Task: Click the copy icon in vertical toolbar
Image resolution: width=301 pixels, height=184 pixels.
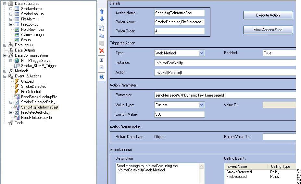Action: click(x=102, y=36)
